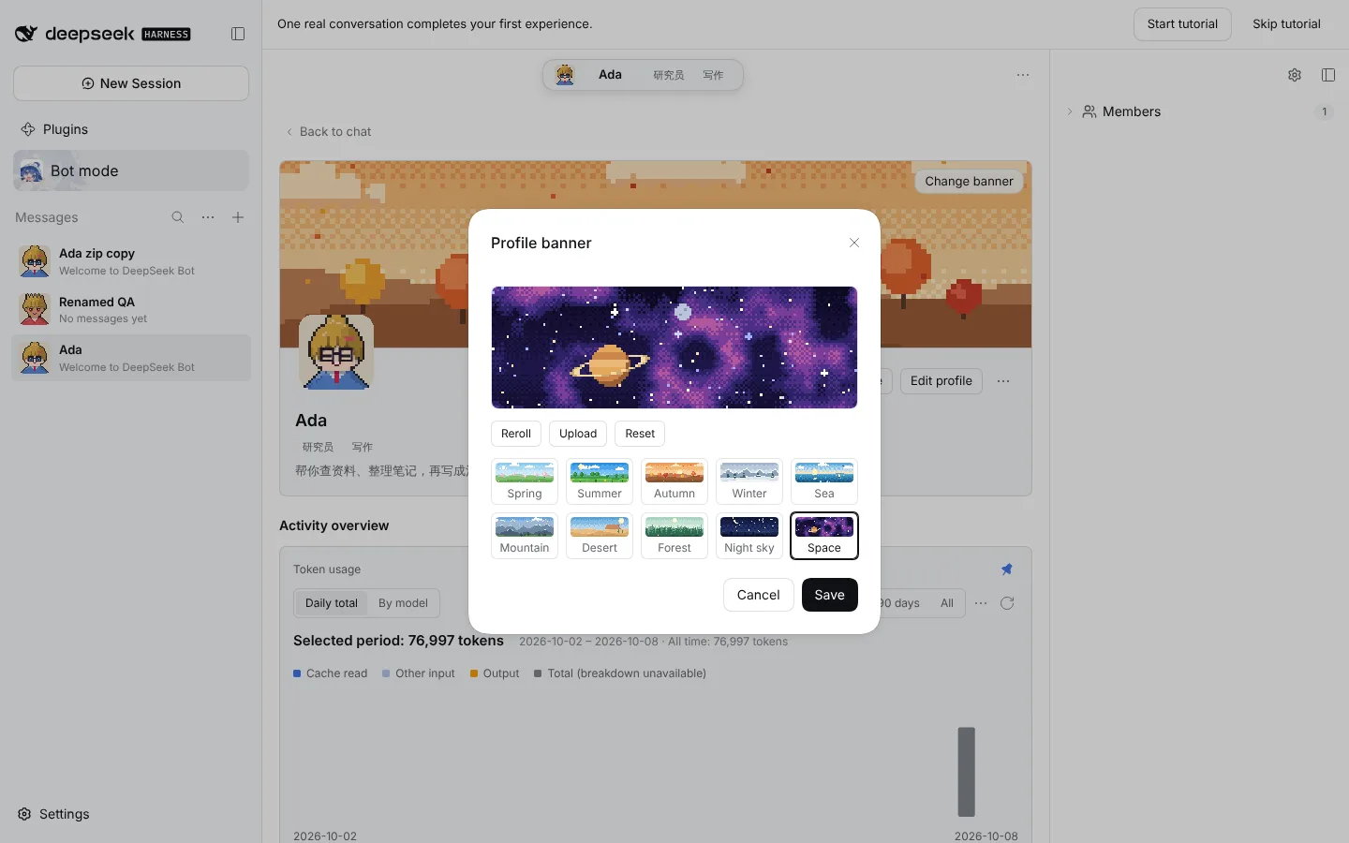Screen dimensions: 1349x843
Task: Go back to chat
Action: (329, 131)
